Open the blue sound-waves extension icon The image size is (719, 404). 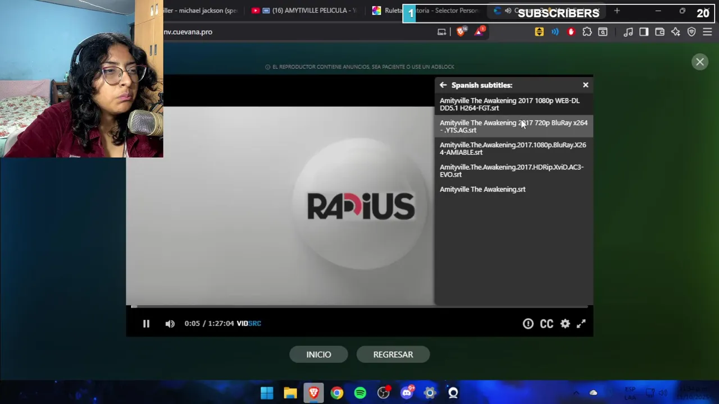click(x=555, y=32)
